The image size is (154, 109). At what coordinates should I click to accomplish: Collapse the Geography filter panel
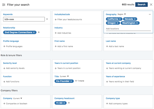click(150, 14)
